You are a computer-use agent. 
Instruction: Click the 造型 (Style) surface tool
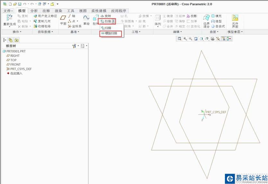217,21
